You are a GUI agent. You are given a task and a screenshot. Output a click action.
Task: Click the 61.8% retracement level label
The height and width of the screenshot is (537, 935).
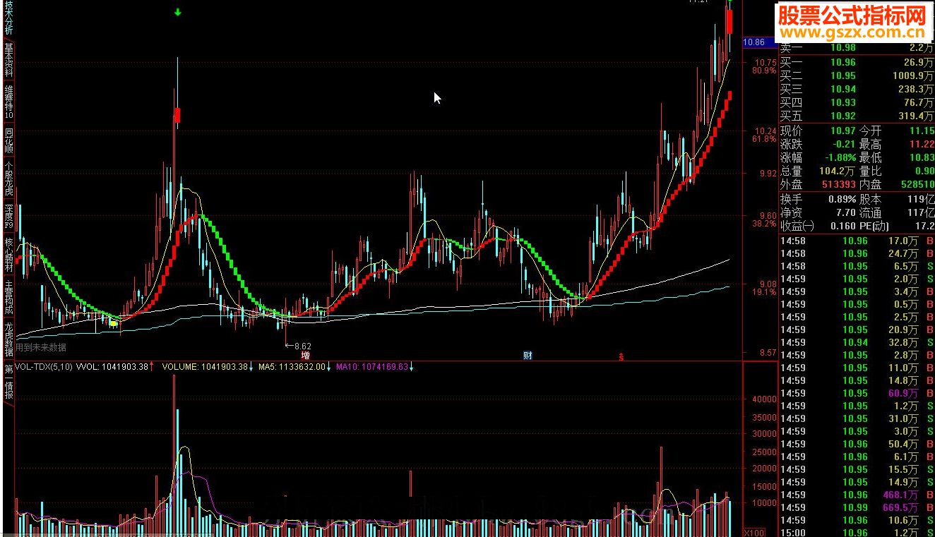point(763,139)
